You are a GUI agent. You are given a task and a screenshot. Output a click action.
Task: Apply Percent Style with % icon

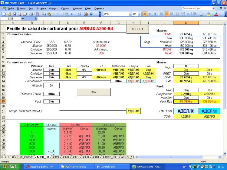[188, 14]
